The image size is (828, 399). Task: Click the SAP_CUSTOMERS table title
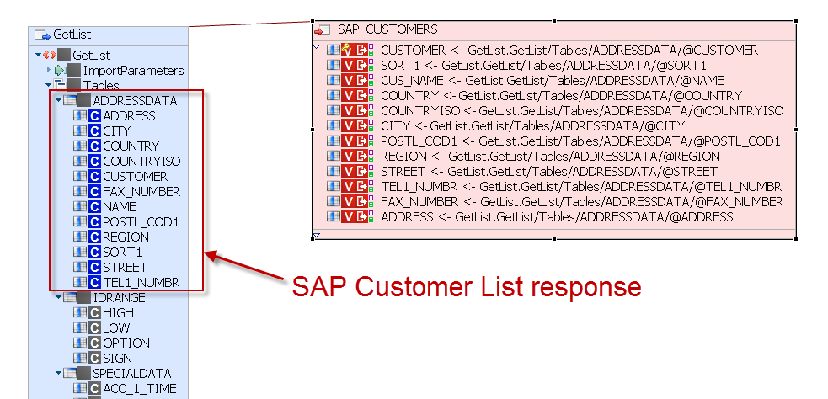point(387,29)
